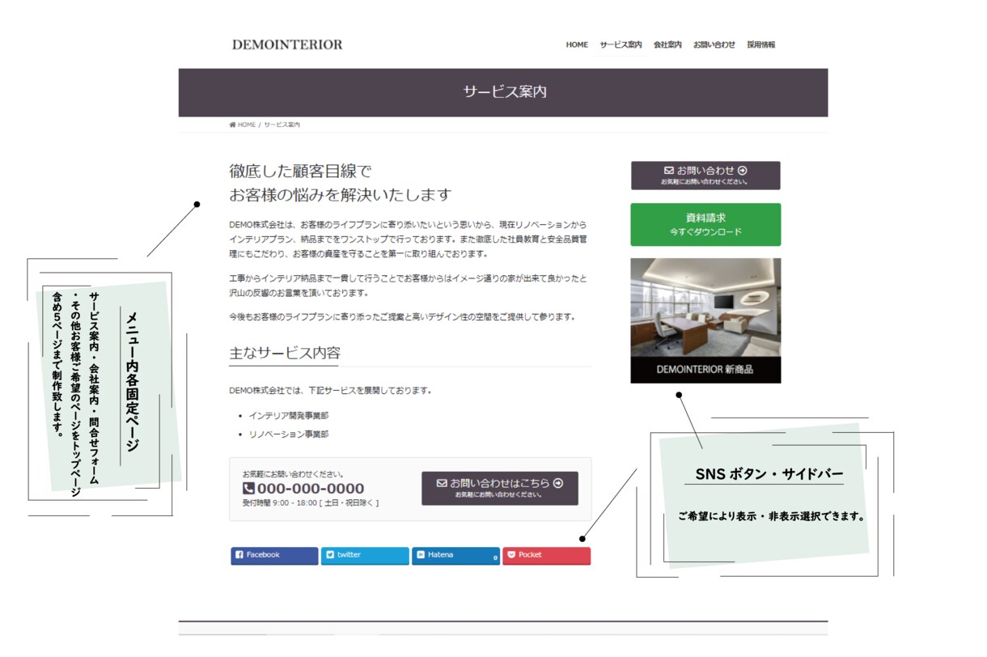Click the お問い合わせはこちら button

[500, 488]
